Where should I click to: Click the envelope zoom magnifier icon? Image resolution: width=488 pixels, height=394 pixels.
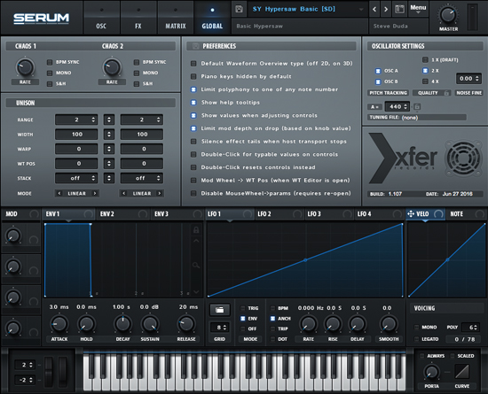tap(196, 265)
